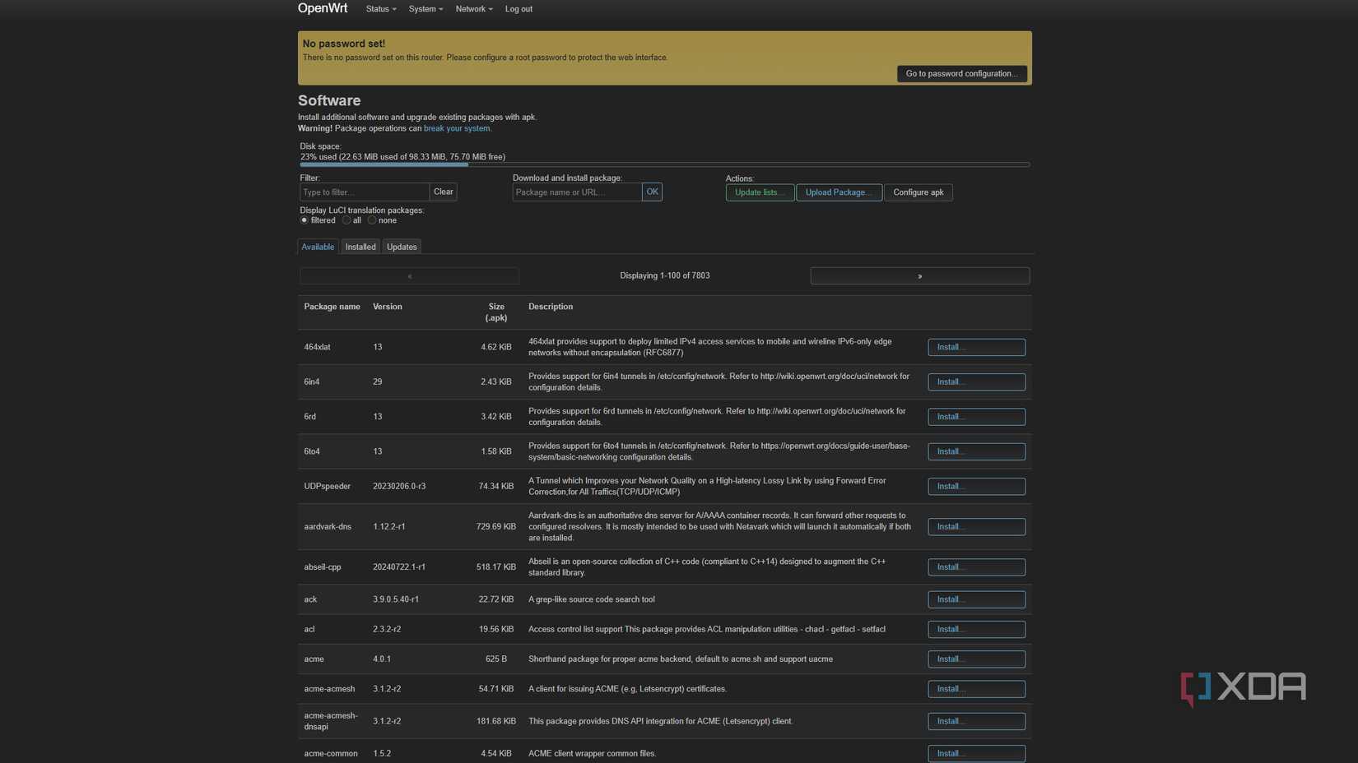Go to previous page of packages
Image resolution: width=1358 pixels, height=763 pixels.
click(x=410, y=276)
